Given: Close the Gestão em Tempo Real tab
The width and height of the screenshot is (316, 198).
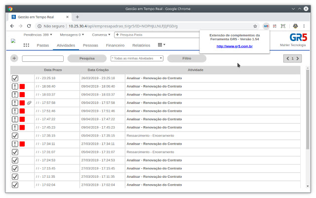Looking at the screenshot, I should pyautogui.click(x=67, y=17).
